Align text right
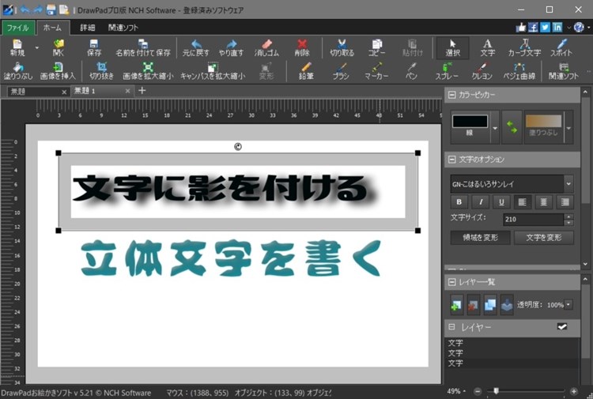This screenshot has height=399, width=593. (565, 202)
